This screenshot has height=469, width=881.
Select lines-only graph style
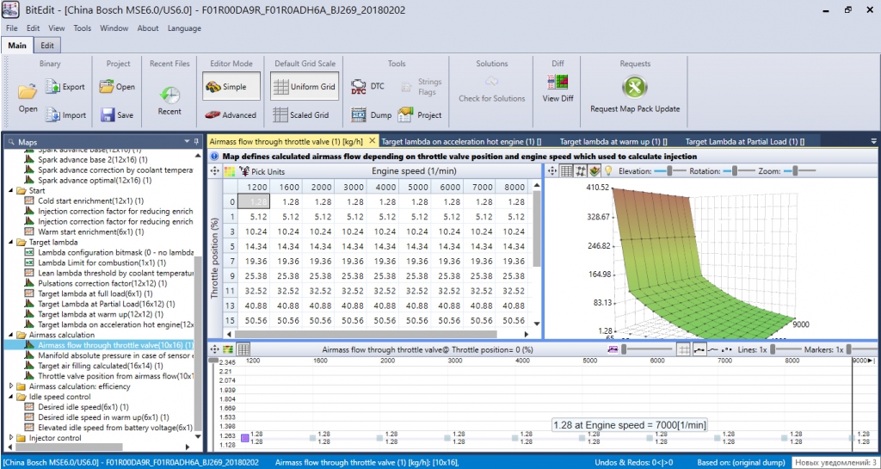[x=712, y=349]
